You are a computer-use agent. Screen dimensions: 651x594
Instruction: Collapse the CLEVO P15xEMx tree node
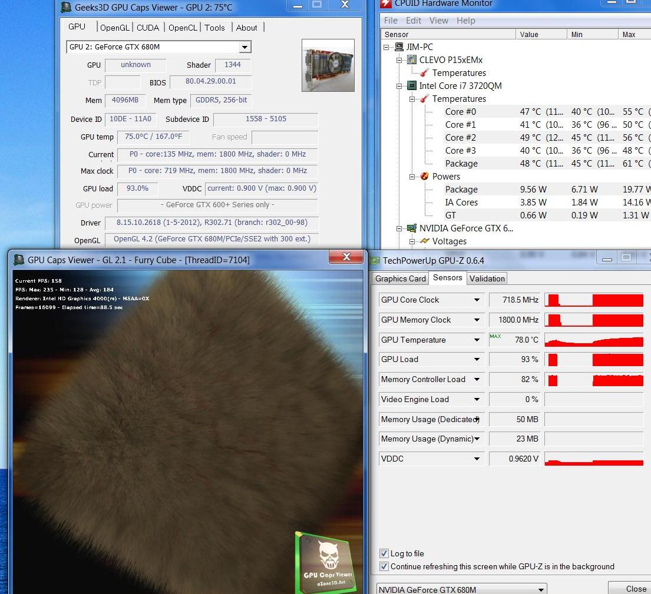point(399,60)
